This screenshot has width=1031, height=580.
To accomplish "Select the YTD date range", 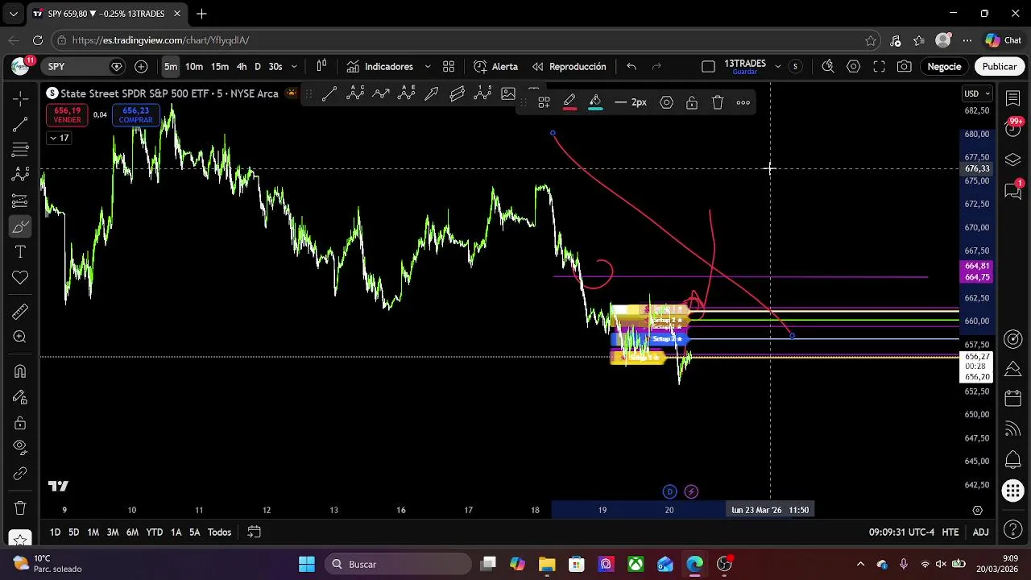I will pos(154,532).
